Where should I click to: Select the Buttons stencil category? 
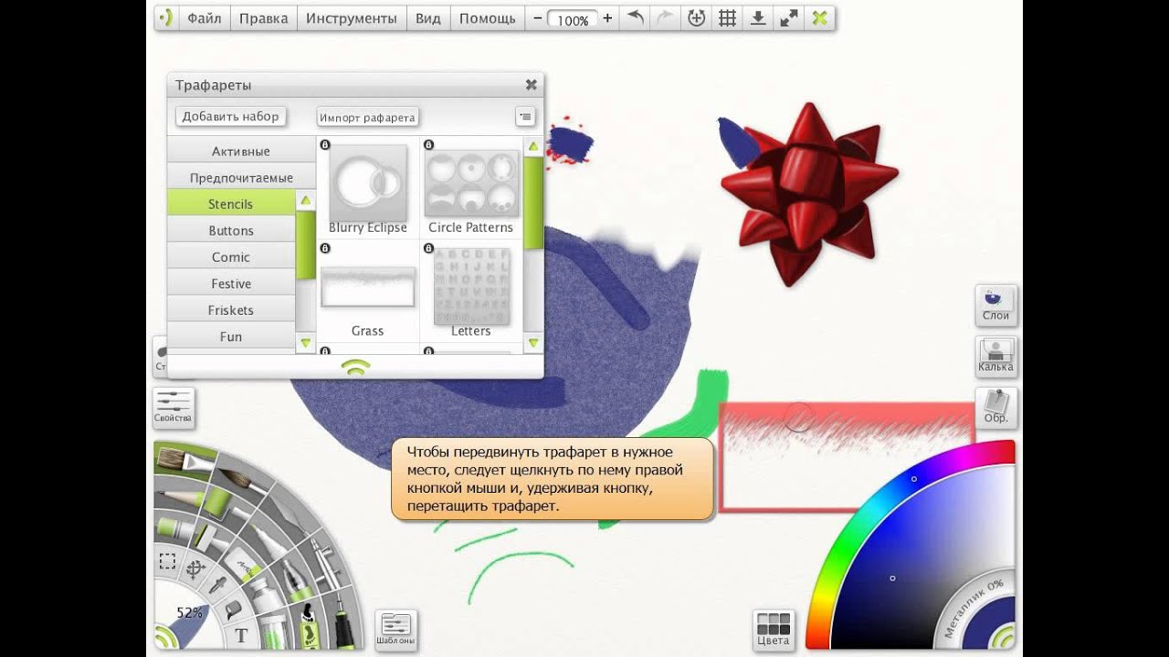(230, 230)
